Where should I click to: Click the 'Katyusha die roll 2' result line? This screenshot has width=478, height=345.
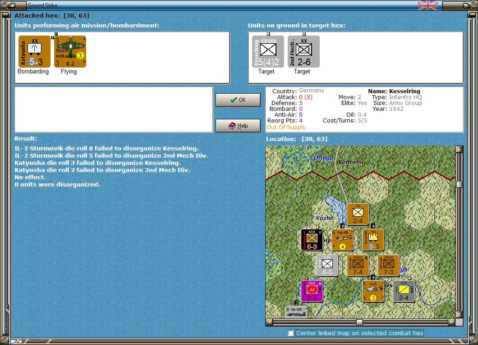[x=102, y=170]
